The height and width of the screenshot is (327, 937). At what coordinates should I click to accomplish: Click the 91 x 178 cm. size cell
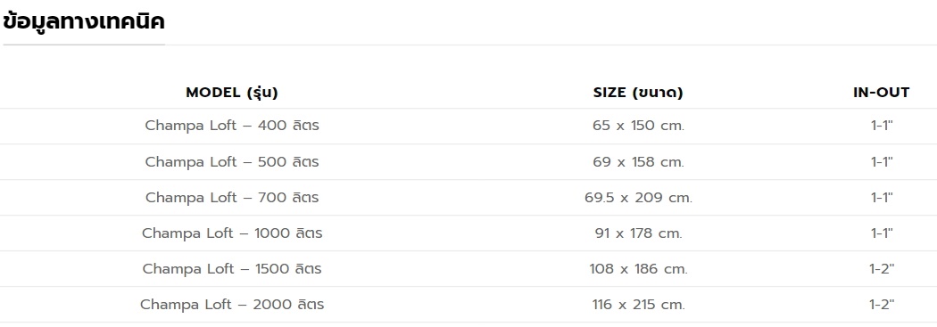638,233
